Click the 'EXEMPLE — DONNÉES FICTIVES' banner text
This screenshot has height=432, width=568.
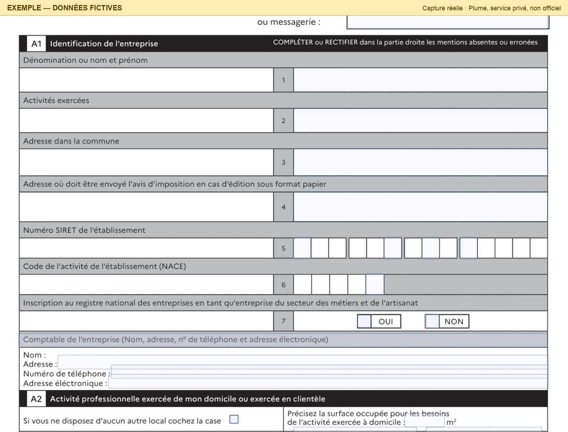(64, 8)
